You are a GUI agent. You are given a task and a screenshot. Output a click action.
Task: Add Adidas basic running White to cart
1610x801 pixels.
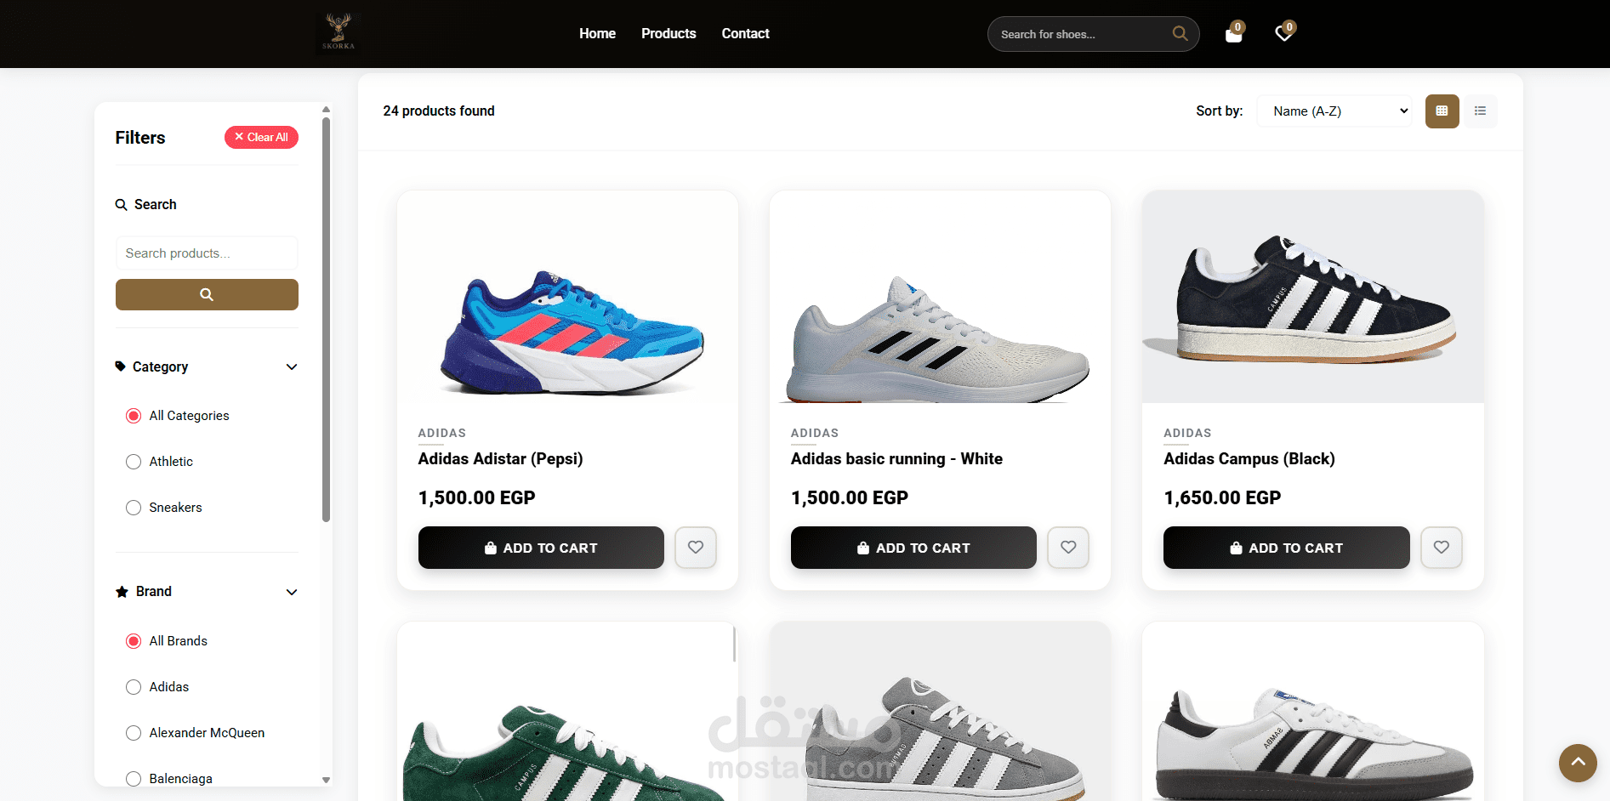click(913, 548)
